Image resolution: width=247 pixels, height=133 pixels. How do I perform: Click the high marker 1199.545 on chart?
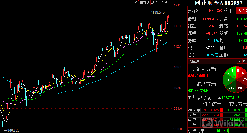click(x=158, y=12)
